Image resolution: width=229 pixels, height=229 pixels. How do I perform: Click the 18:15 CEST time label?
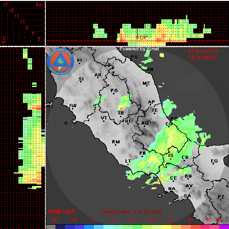pyautogui.click(x=202, y=58)
